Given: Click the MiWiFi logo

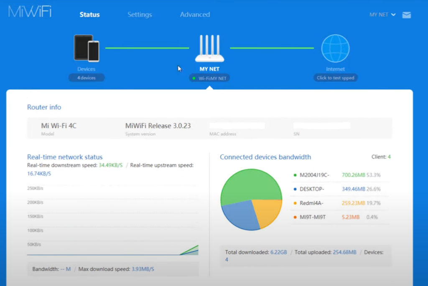Looking at the screenshot, I should click(x=30, y=12).
